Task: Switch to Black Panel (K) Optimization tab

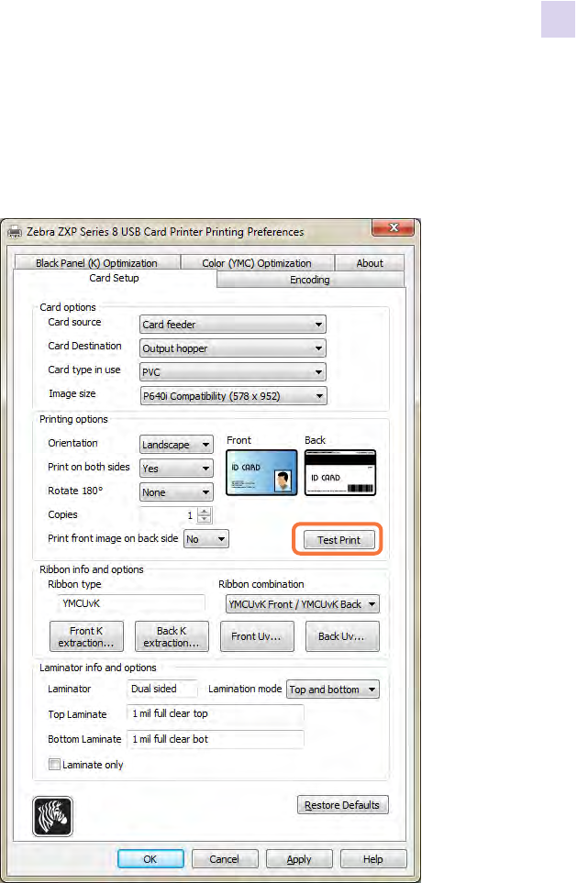Action: 96,263
